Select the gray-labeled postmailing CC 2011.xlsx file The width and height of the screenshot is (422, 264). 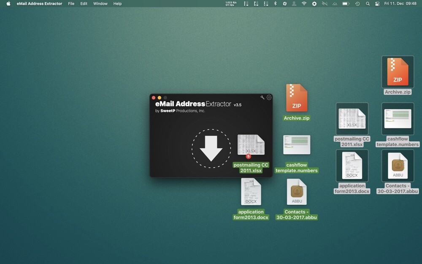[352, 125]
